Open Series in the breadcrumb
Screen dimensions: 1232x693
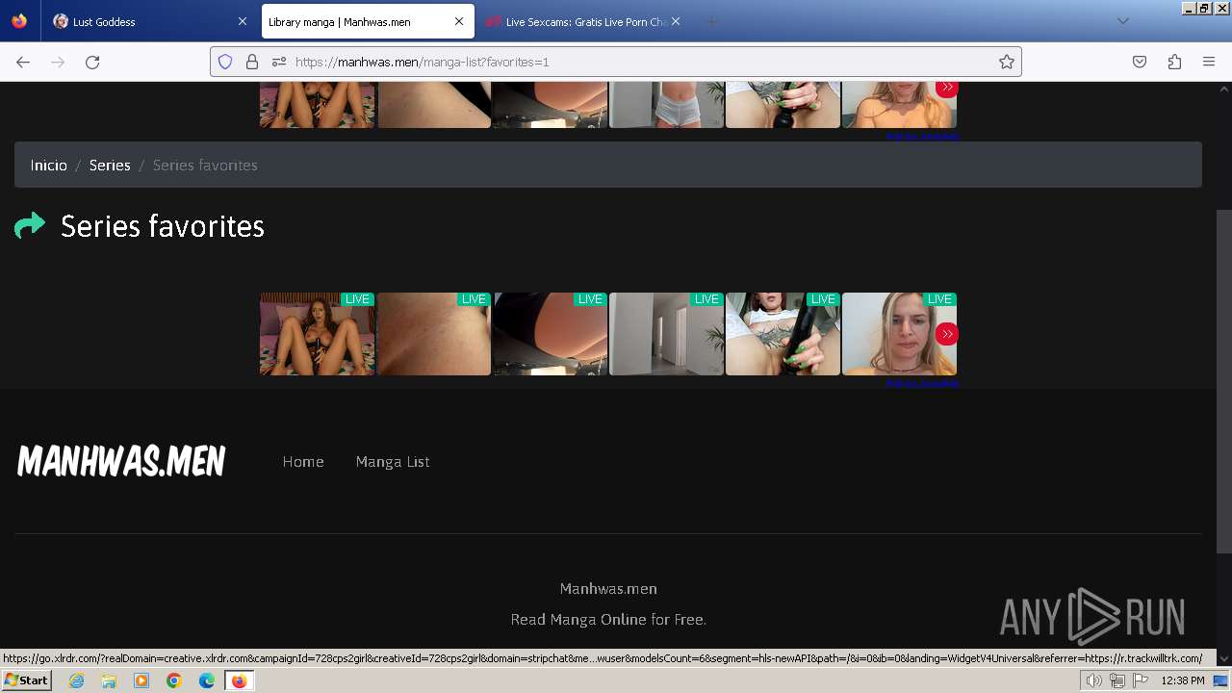click(110, 166)
